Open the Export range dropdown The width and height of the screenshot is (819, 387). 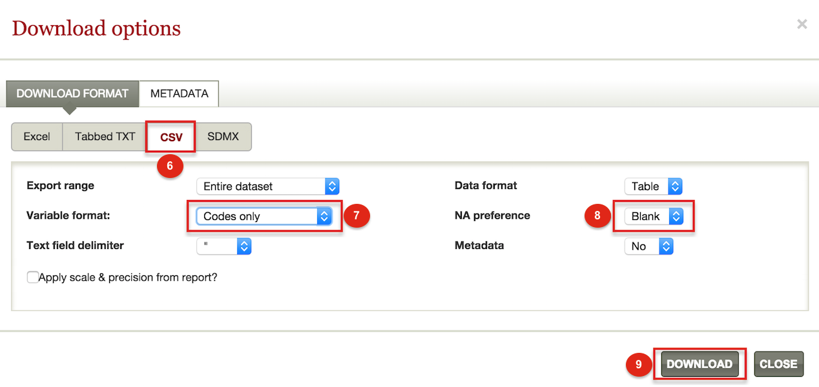[267, 186]
